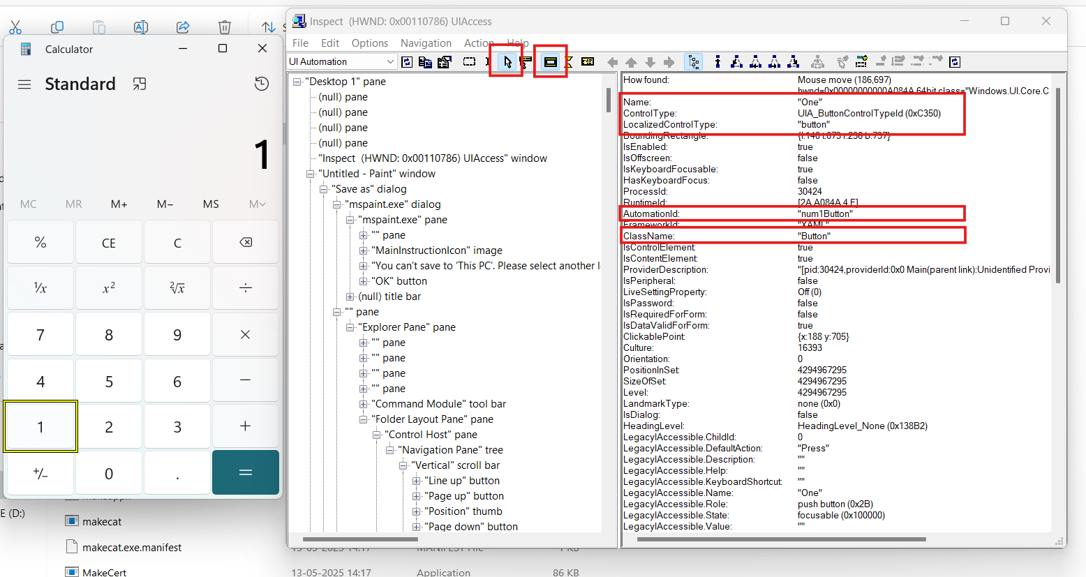Open the UI Automation mode dropdown
The height and width of the screenshot is (577, 1086).
tap(389, 62)
